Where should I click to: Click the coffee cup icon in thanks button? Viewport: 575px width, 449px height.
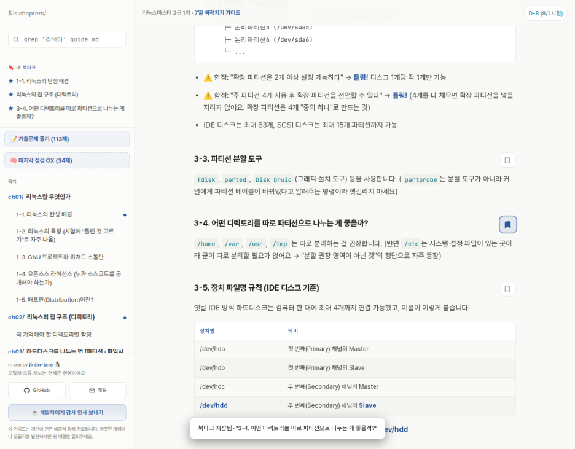(35, 412)
